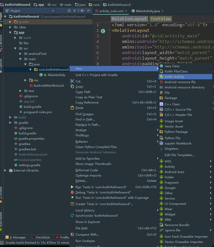Click the Kotlin Activity android icon

point(161,77)
